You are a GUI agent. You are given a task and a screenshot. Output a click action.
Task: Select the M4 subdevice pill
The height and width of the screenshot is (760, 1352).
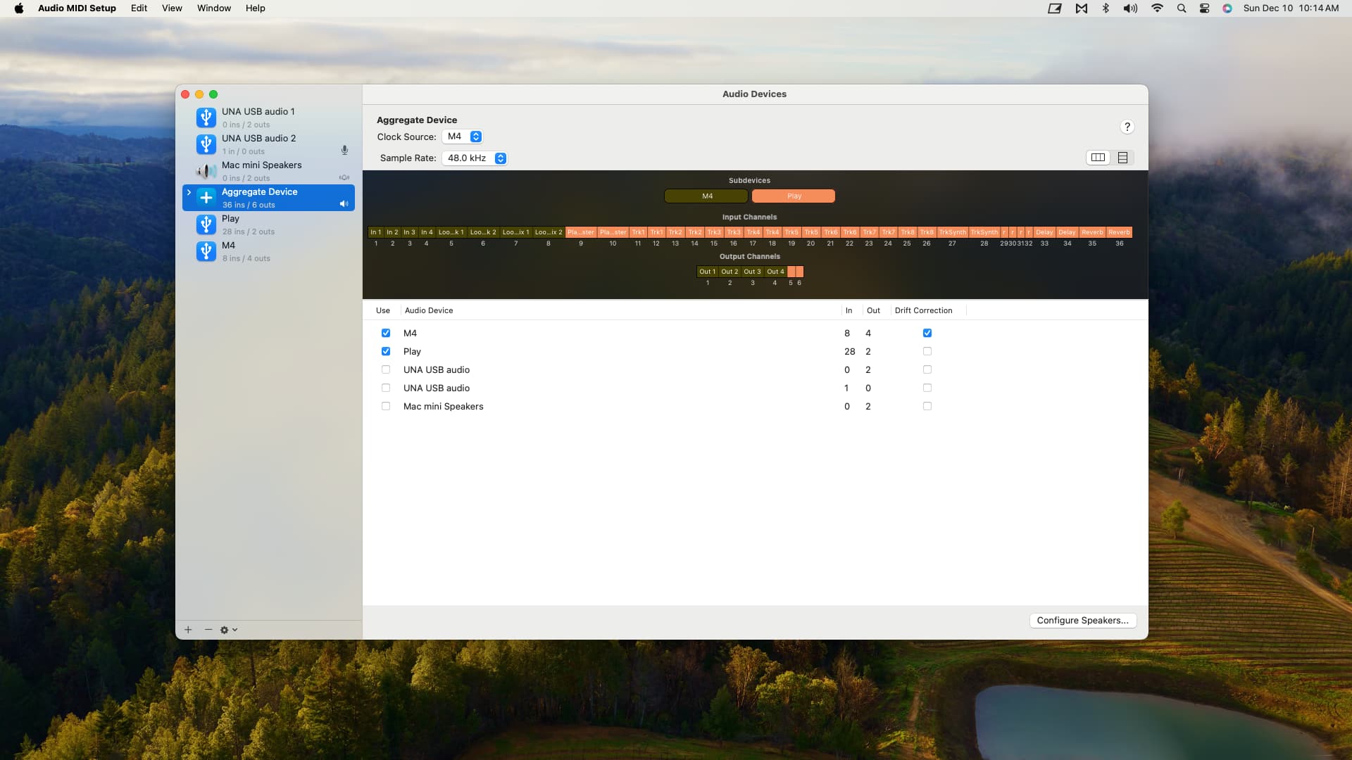(706, 196)
